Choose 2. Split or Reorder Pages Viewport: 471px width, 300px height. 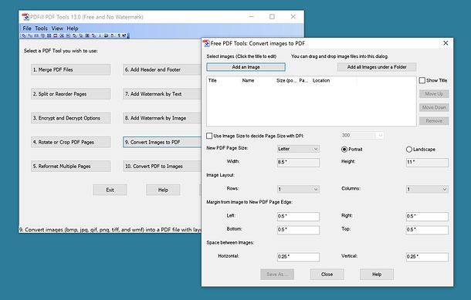(x=70, y=94)
